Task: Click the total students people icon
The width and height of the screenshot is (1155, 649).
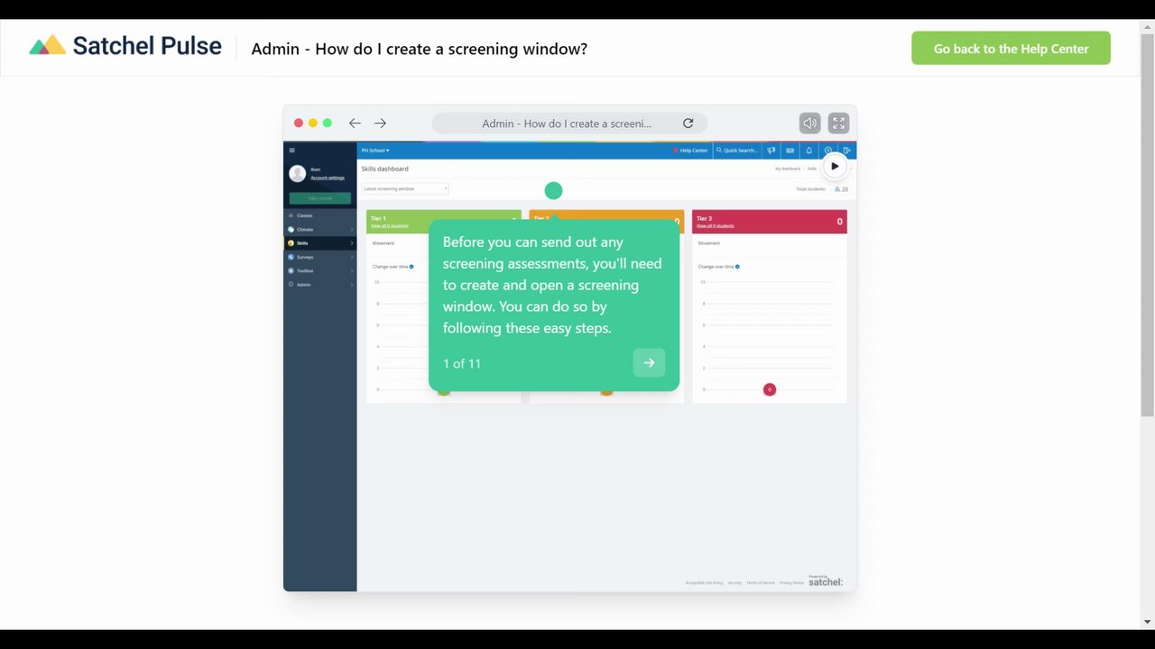Action: click(x=837, y=189)
